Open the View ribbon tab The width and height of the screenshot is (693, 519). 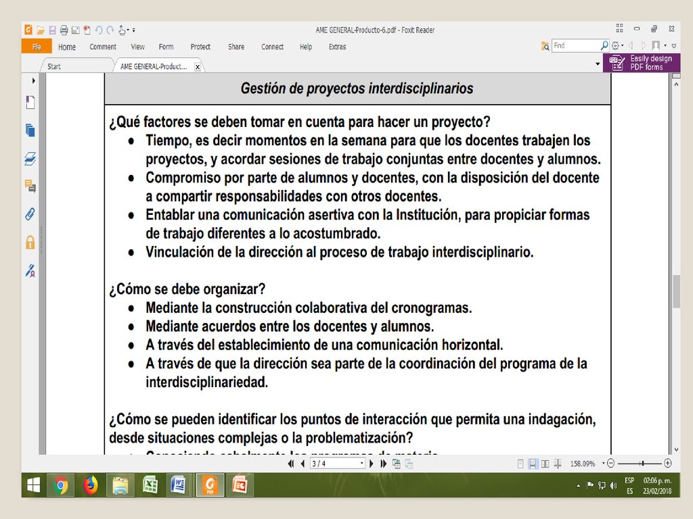click(x=137, y=47)
